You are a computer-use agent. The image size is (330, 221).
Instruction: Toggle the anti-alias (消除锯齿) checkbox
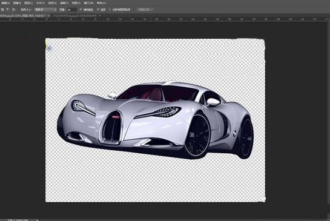point(81,10)
